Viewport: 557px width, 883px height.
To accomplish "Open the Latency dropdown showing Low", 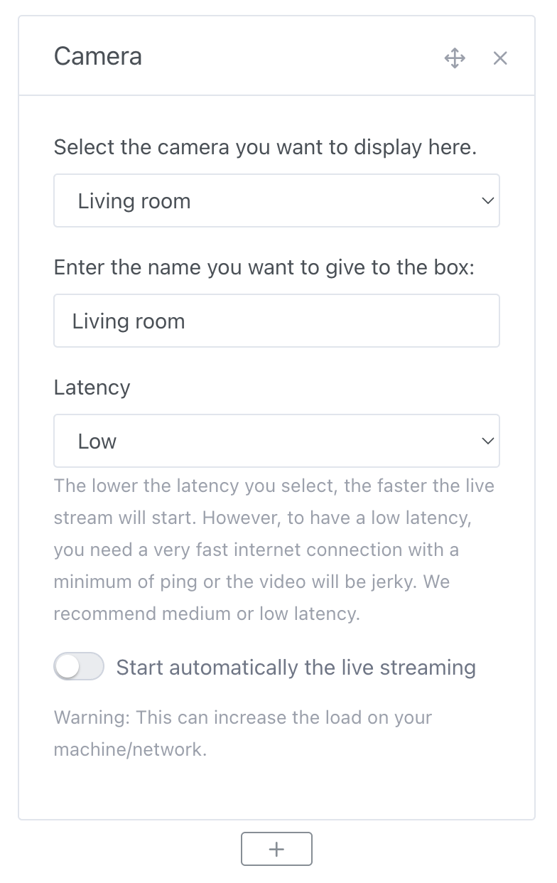I will (x=276, y=441).
